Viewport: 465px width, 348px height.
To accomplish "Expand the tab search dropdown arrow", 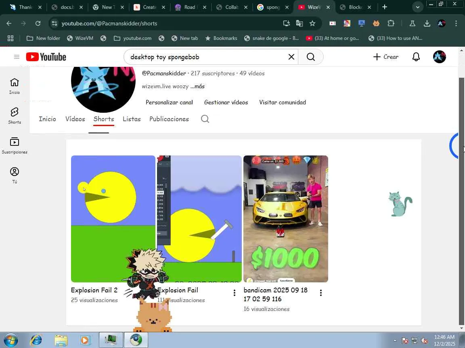I will 417,7.
